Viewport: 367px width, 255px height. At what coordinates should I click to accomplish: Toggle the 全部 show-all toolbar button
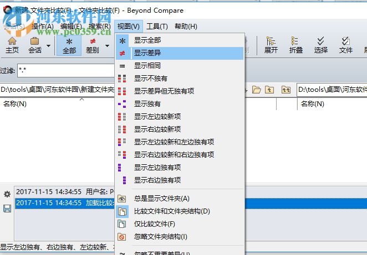coord(69,45)
